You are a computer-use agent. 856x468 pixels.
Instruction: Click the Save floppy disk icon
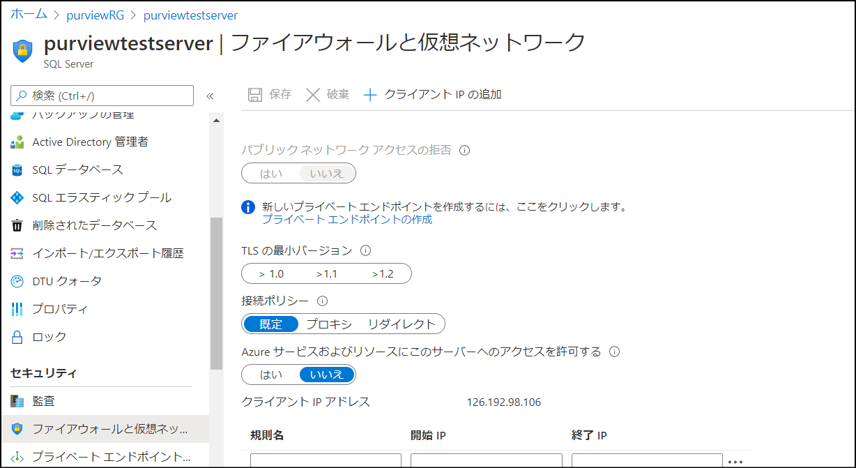(255, 95)
